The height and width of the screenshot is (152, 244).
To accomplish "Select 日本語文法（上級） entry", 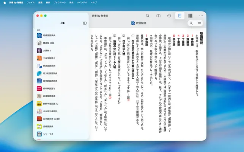I will click(x=61, y=119).
